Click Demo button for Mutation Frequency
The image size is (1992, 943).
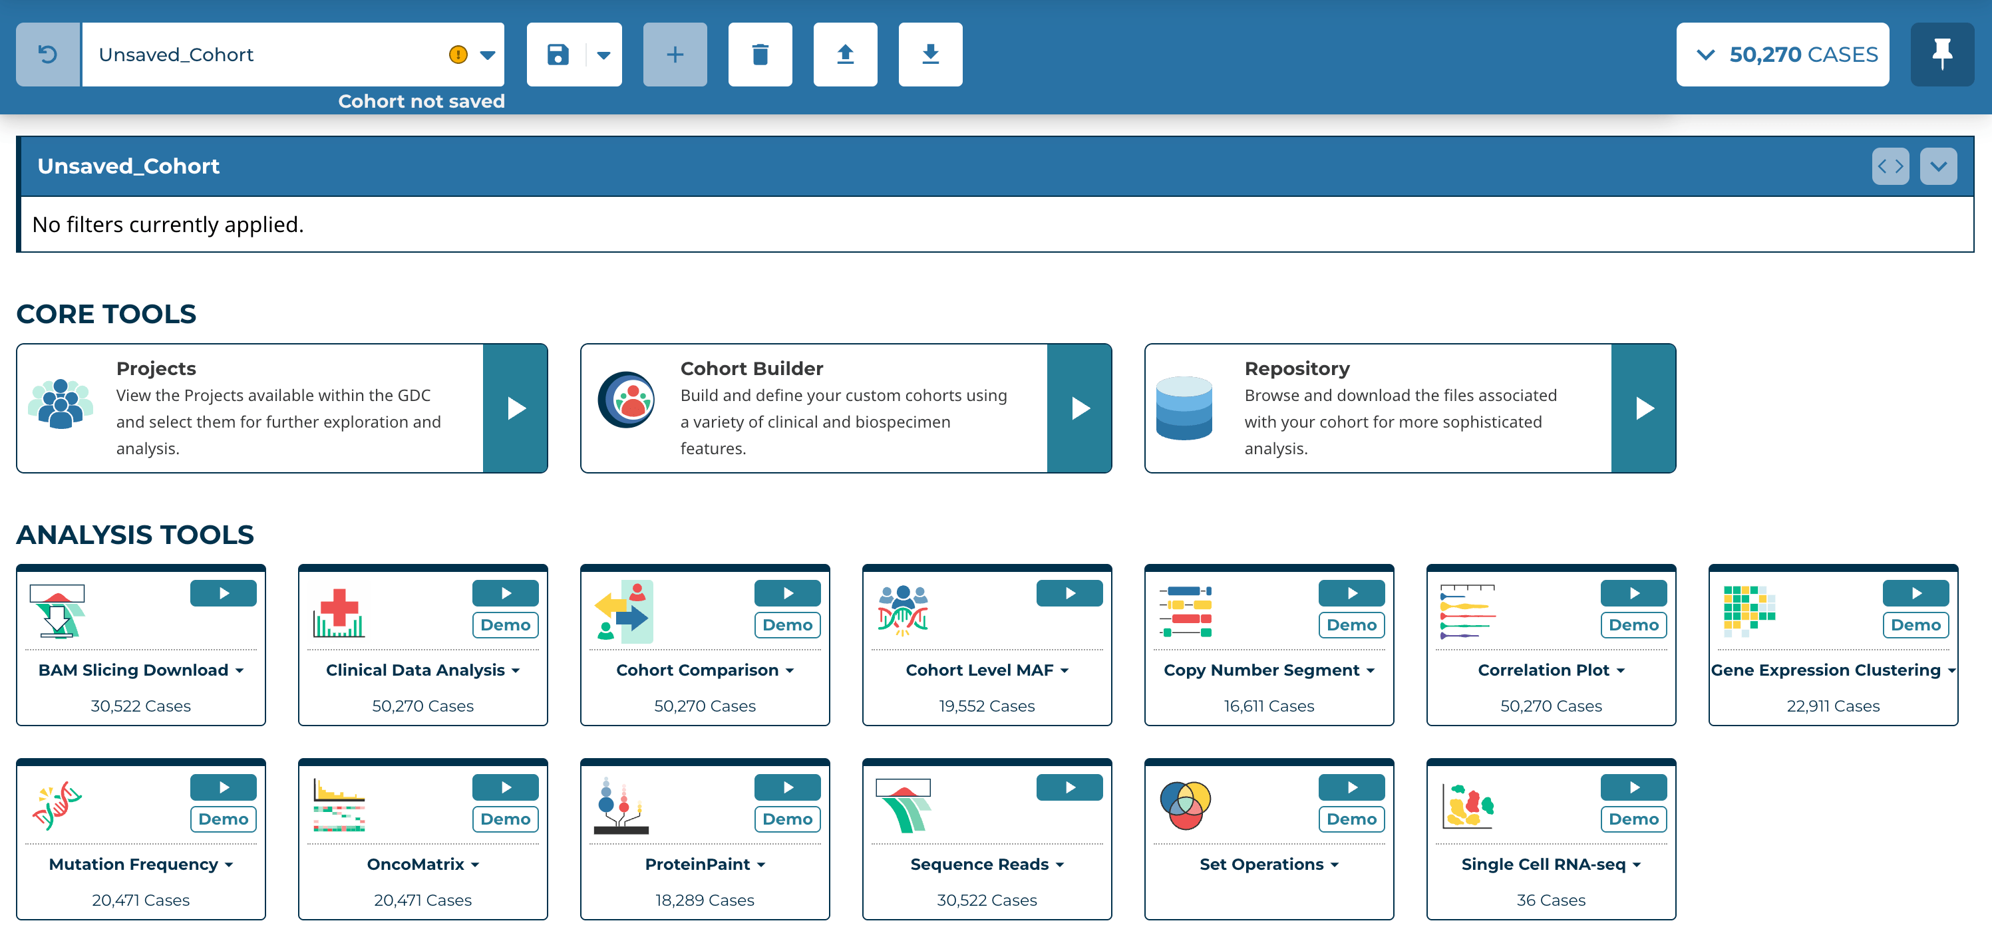[x=223, y=819]
